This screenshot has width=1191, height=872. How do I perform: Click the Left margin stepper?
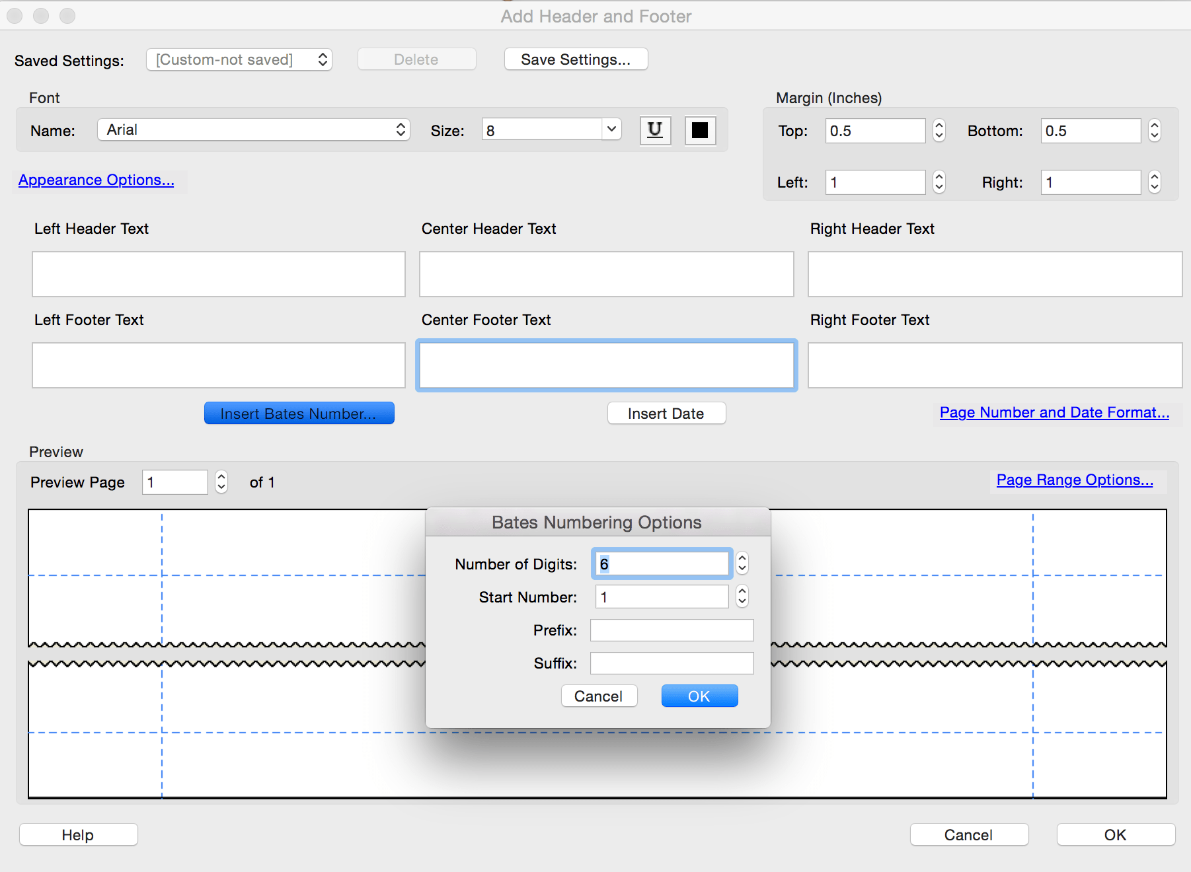pos(939,182)
